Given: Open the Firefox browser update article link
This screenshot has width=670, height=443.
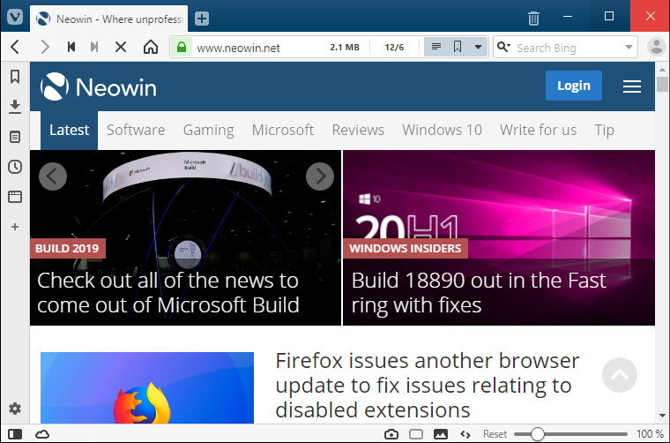Looking at the screenshot, I should 427,385.
